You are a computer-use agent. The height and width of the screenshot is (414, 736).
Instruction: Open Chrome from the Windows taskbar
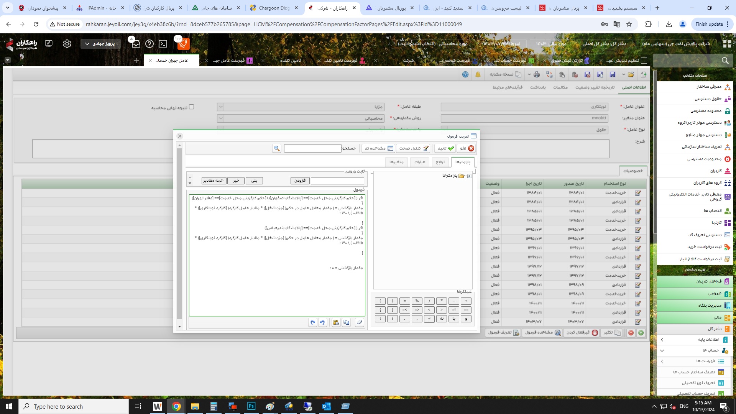coord(176,406)
